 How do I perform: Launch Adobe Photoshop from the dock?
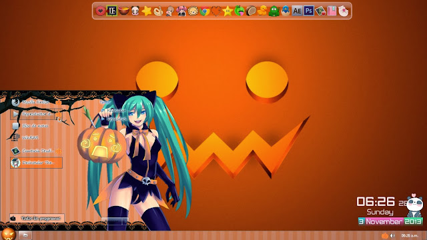click(308, 11)
